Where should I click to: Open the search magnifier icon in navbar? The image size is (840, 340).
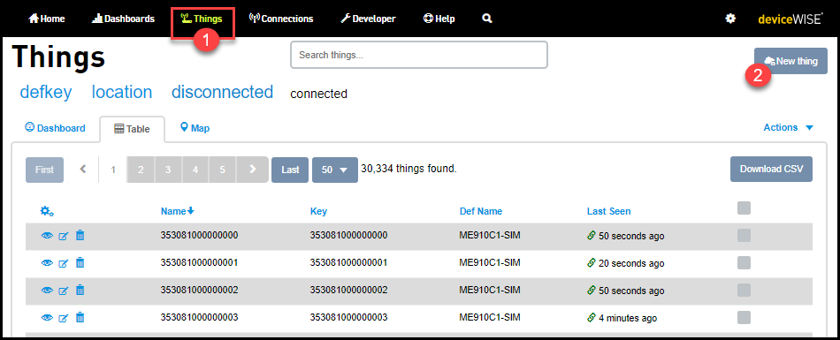[487, 19]
